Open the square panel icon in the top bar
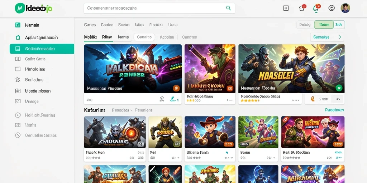 click(286, 9)
